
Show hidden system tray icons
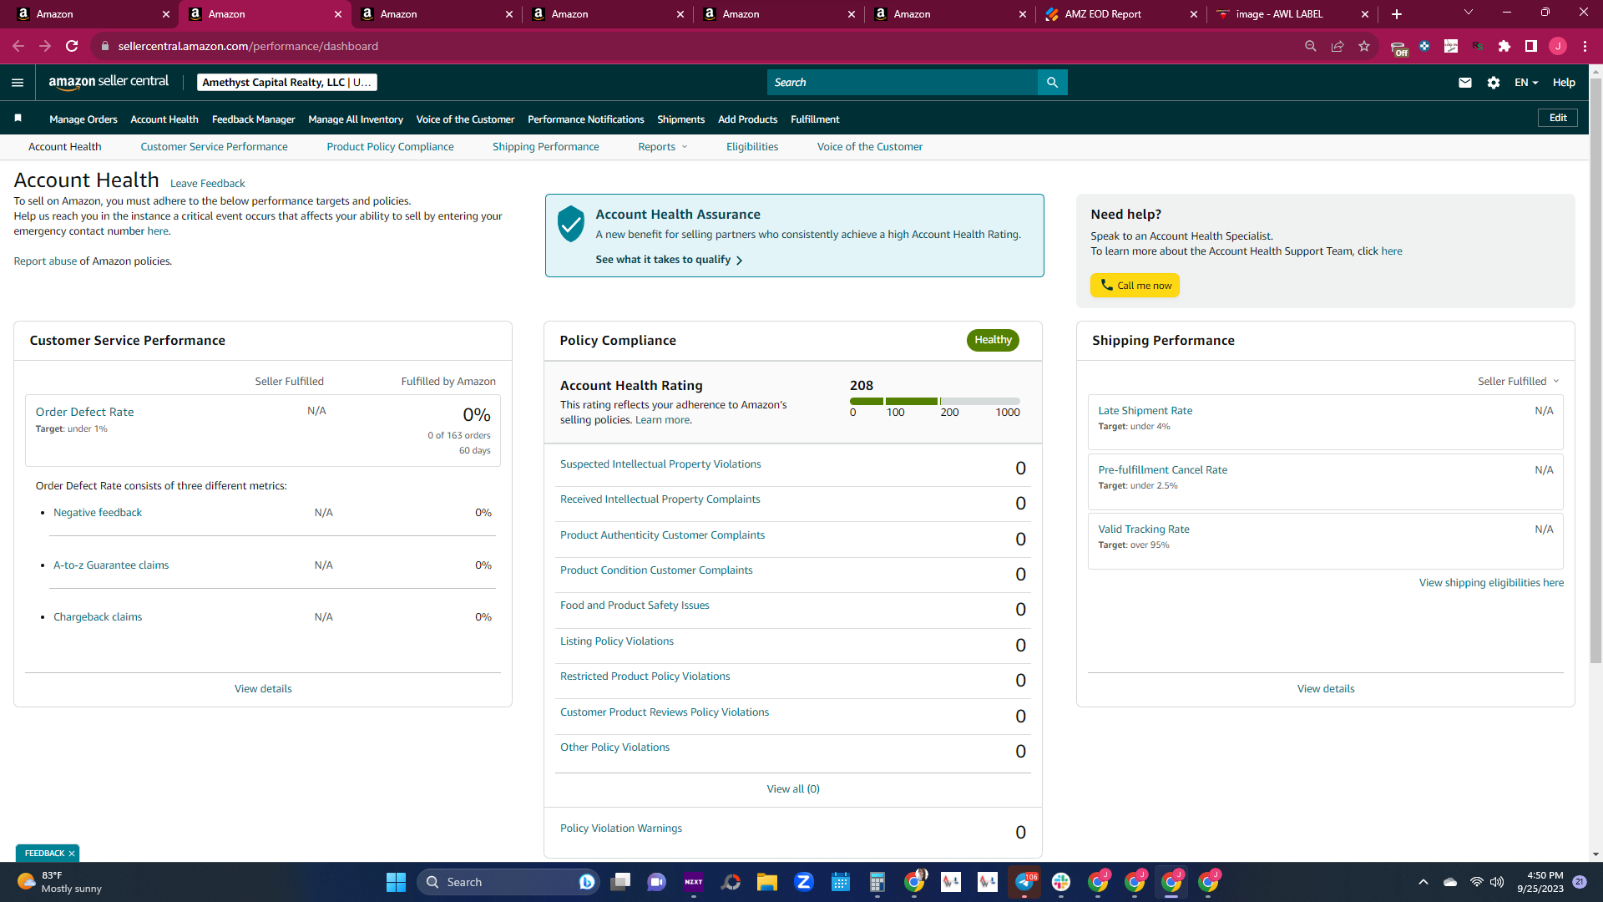tap(1423, 882)
